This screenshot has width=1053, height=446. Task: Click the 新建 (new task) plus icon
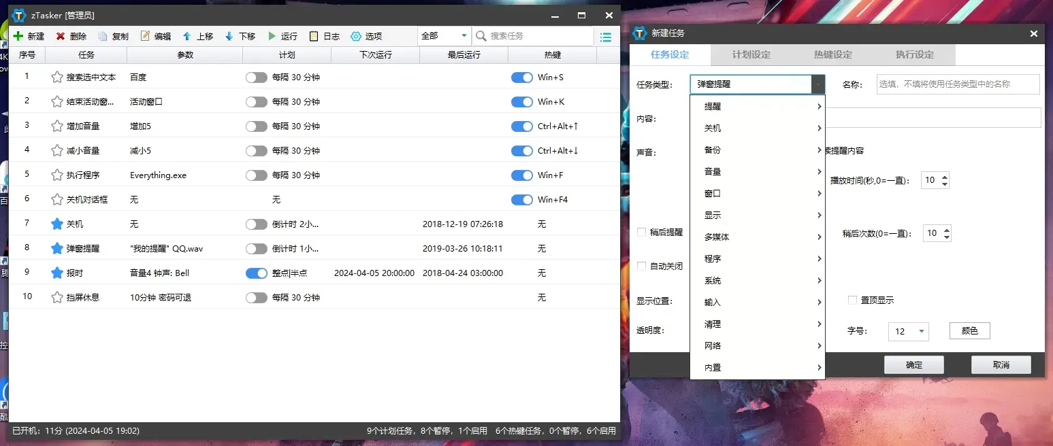[18, 36]
